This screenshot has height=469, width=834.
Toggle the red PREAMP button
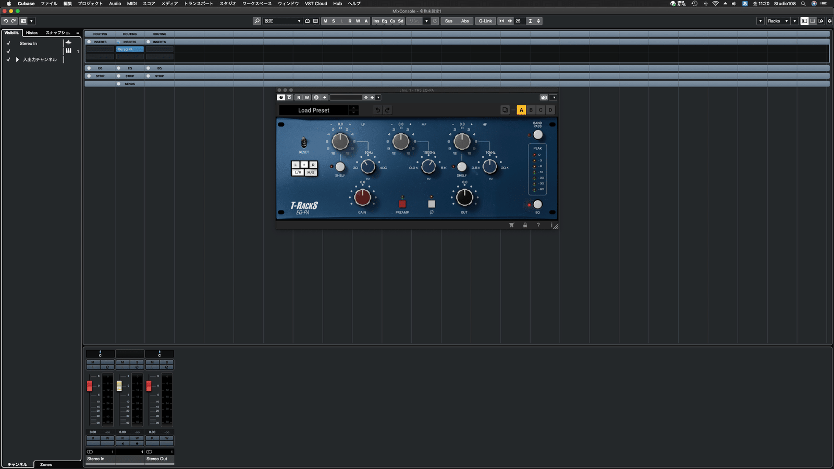[402, 204]
